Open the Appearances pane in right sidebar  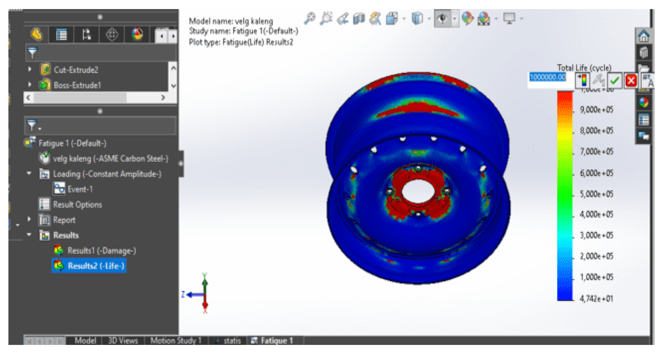pyautogui.click(x=644, y=102)
